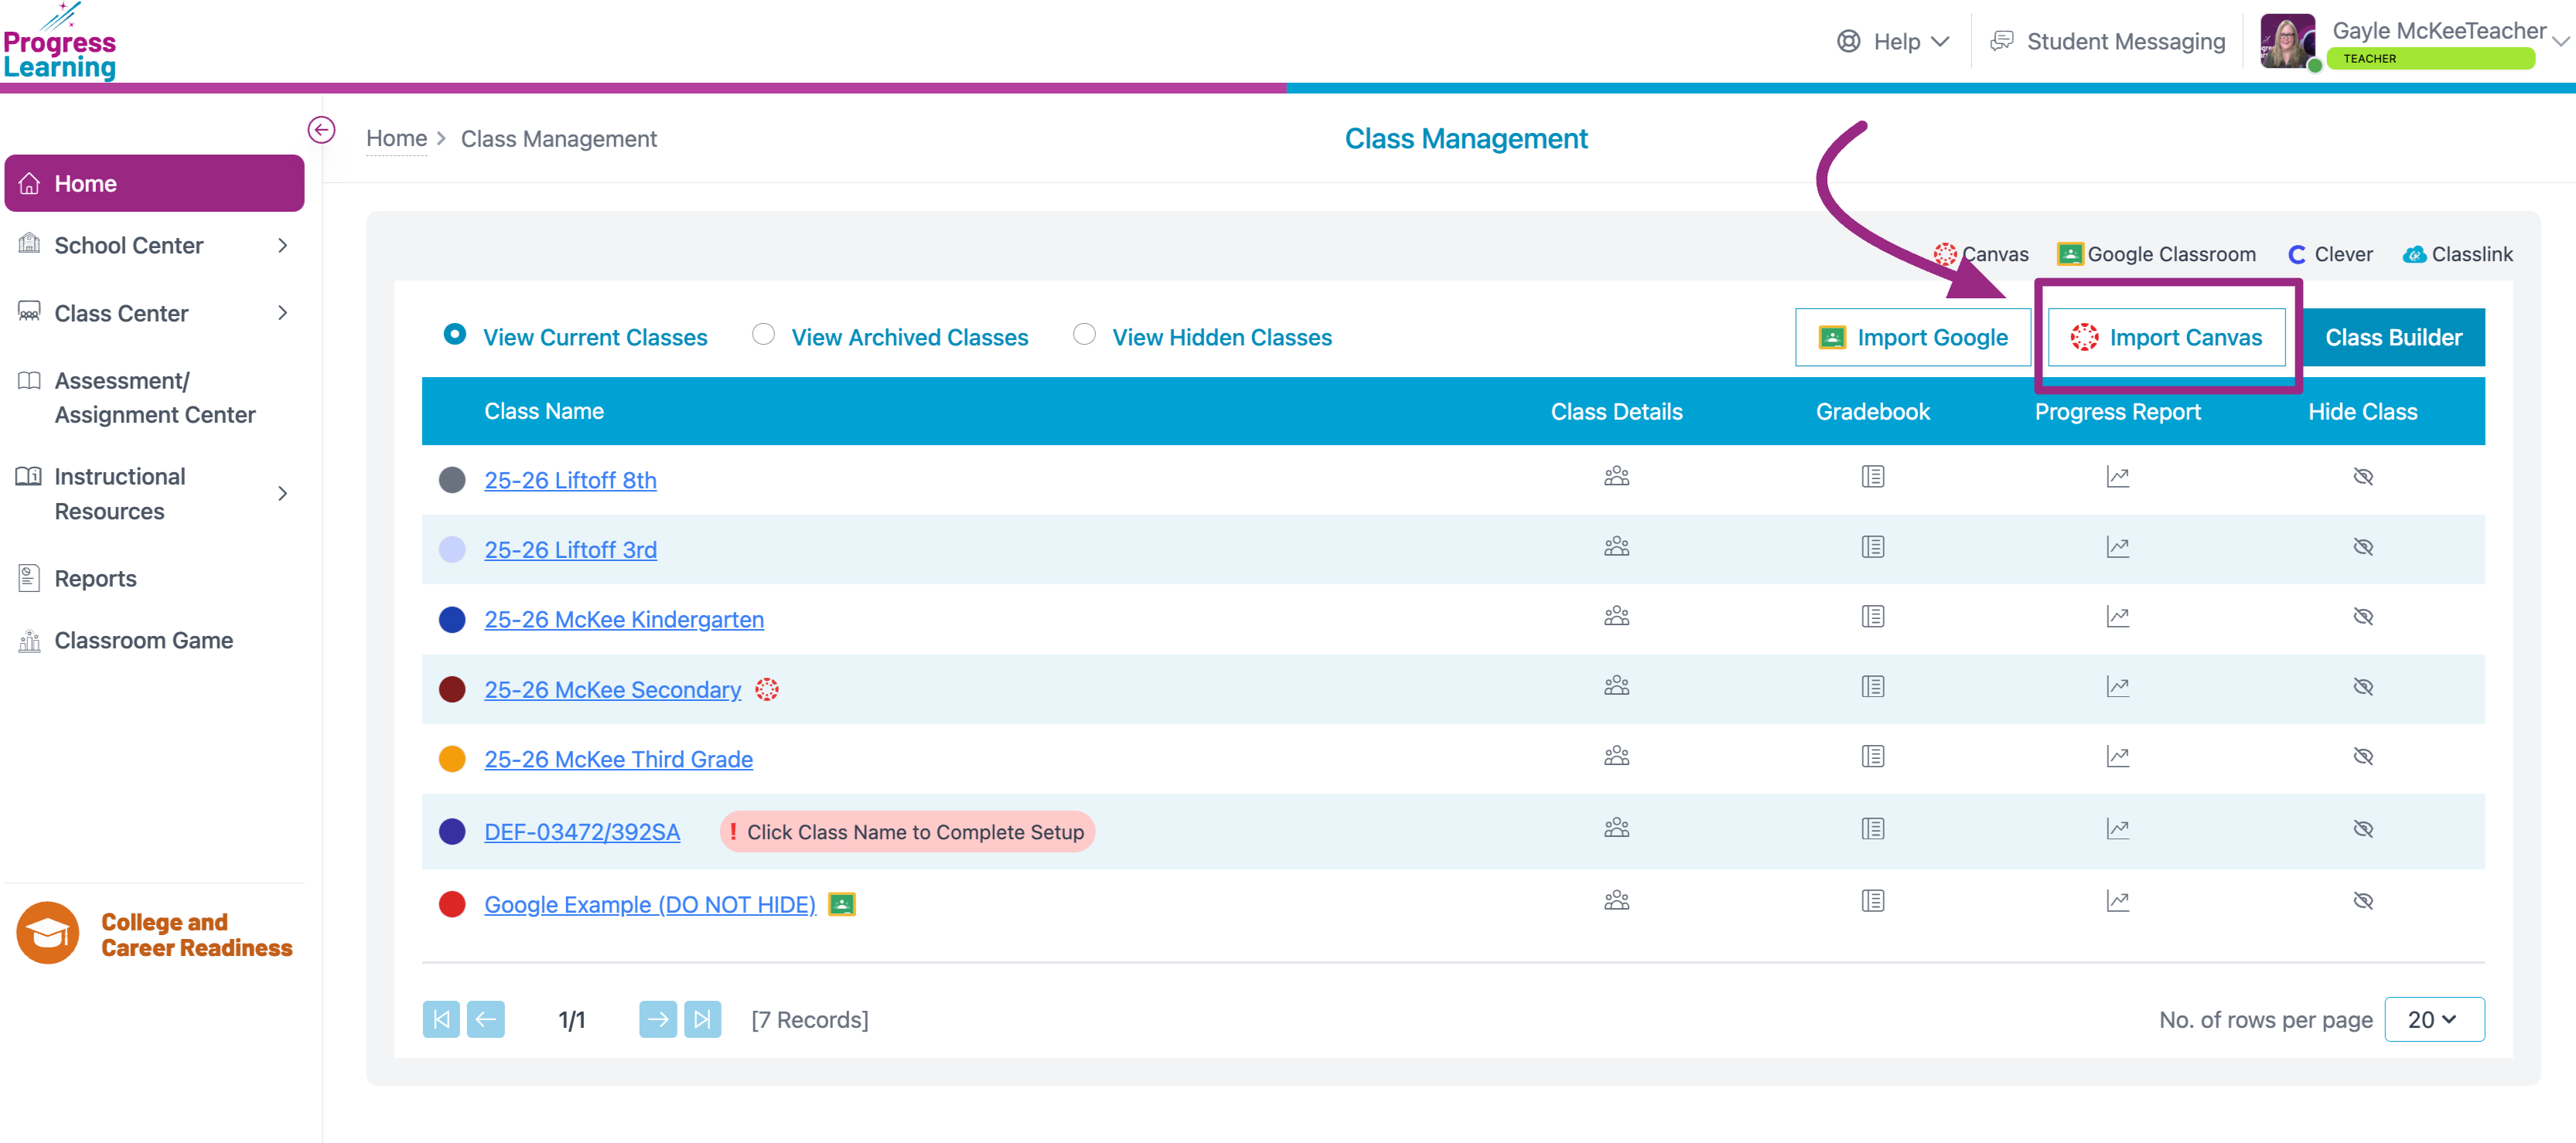
Task: Open class details for Google Example class
Action: pyautogui.click(x=1616, y=901)
